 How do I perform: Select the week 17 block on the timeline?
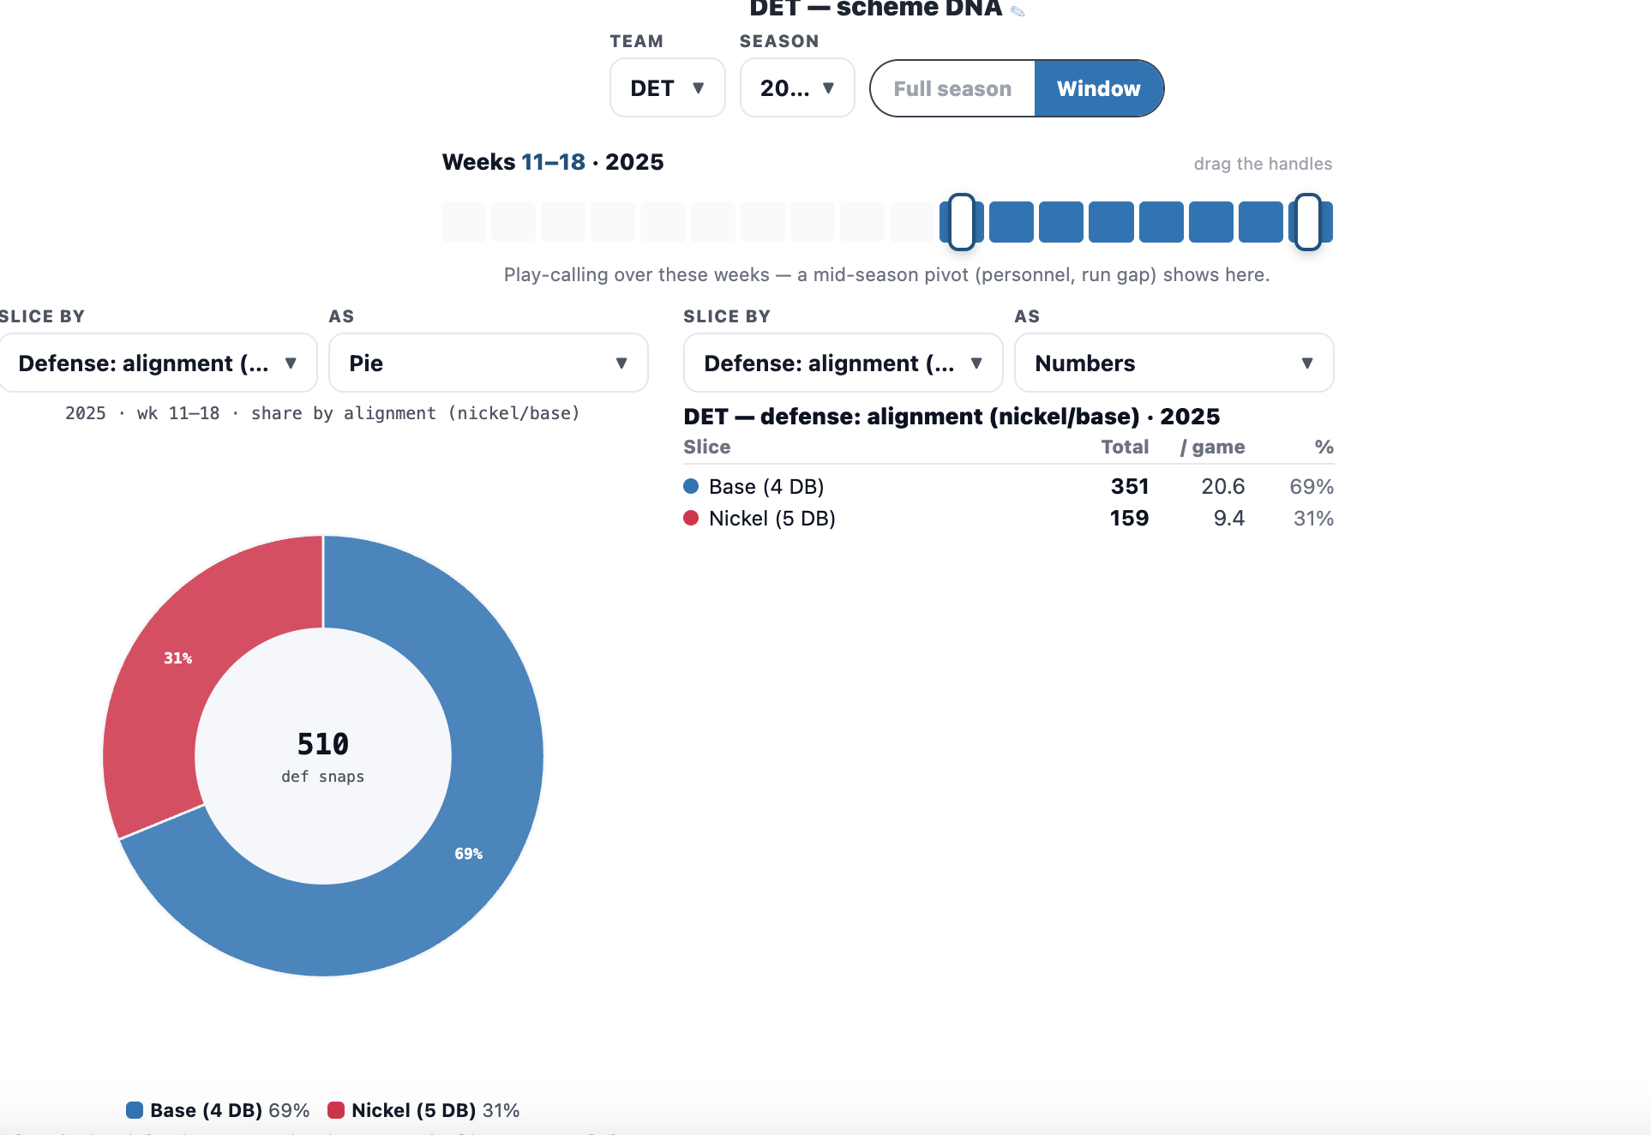[1260, 222]
